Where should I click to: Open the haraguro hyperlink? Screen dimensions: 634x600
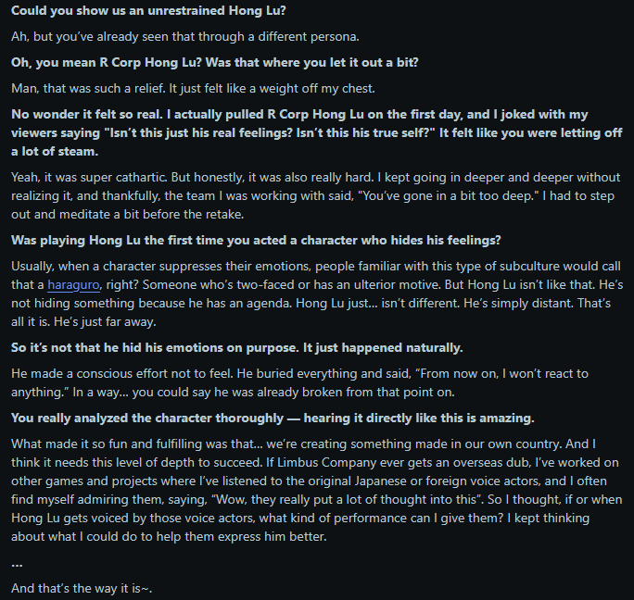(x=73, y=285)
